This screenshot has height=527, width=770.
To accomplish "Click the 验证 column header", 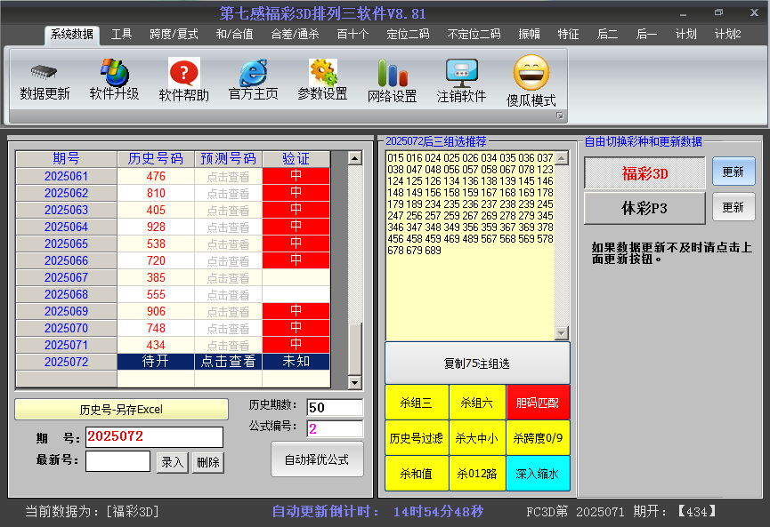I will tap(296, 159).
